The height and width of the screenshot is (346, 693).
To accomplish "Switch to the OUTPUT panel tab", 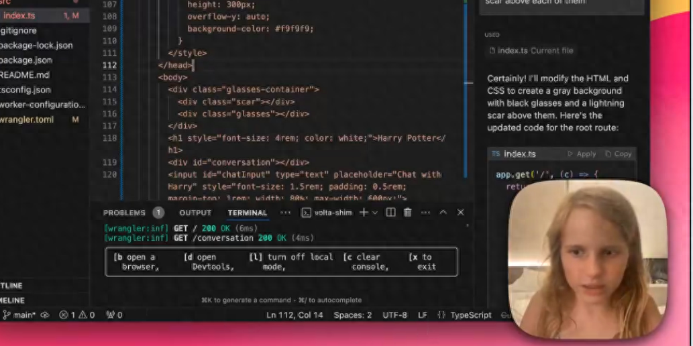I will click(x=195, y=213).
